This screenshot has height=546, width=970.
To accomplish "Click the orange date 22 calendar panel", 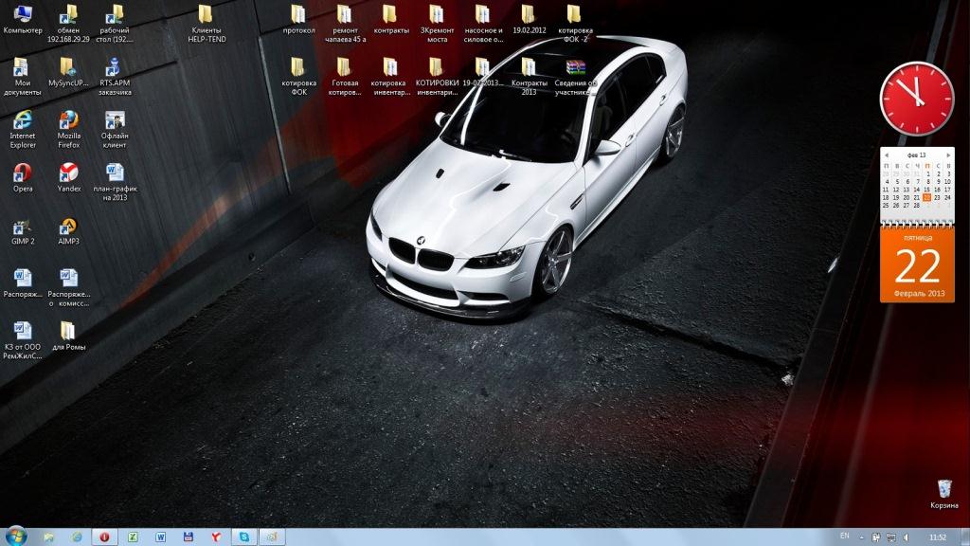I will pos(917,267).
